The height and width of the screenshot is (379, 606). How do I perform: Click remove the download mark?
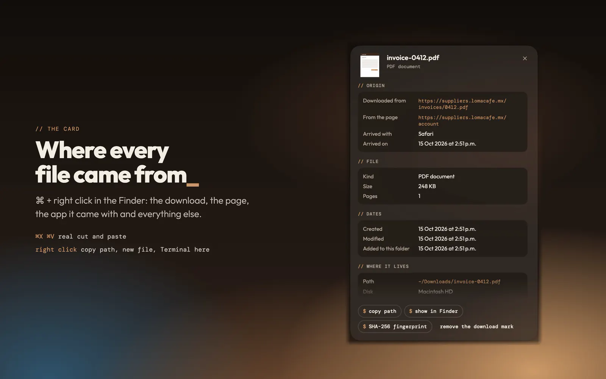[476, 326]
